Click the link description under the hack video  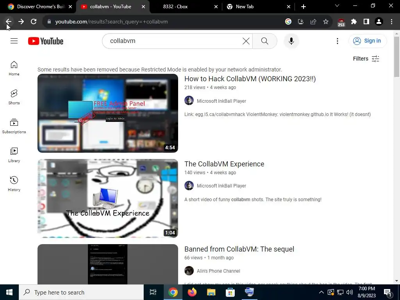(278, 114)
